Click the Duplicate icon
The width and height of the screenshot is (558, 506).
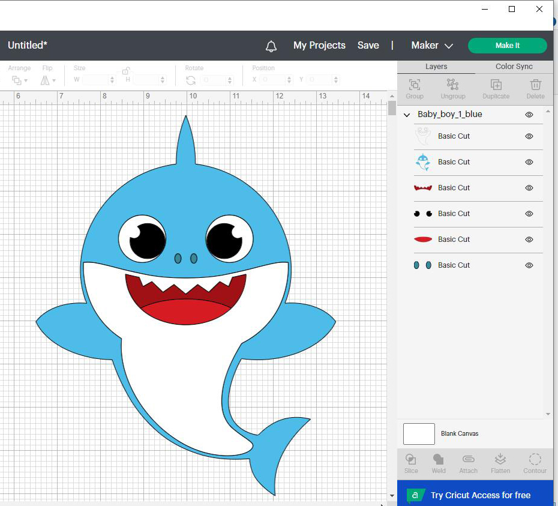coord(496,85)
